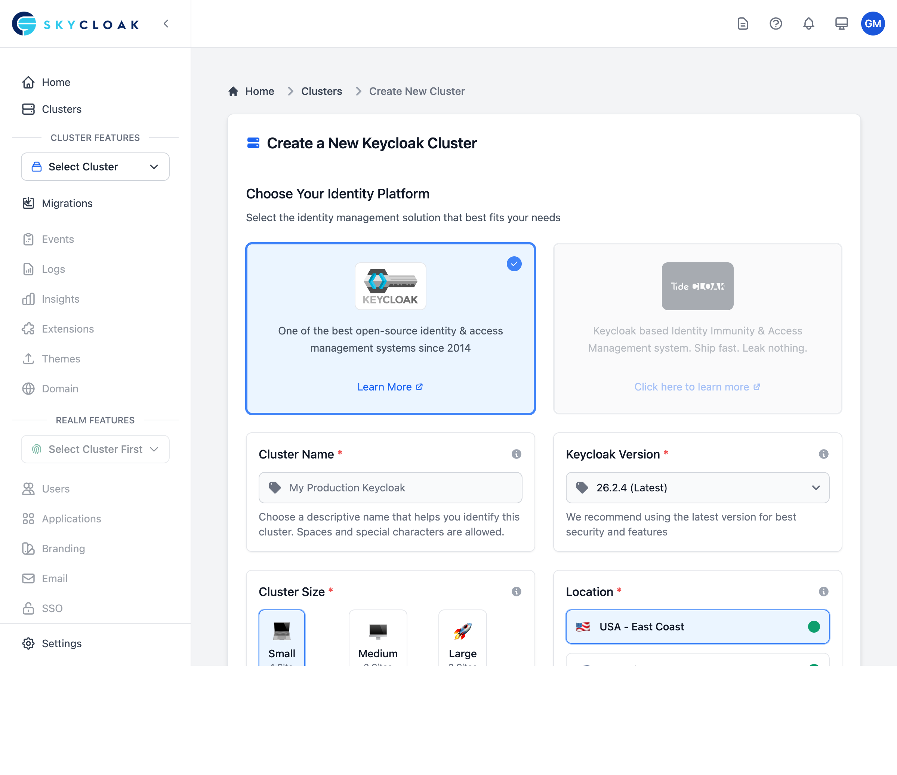897x775 pixels.
Task: Click the monitor display icon in header
Action: [x=841, y=24]
